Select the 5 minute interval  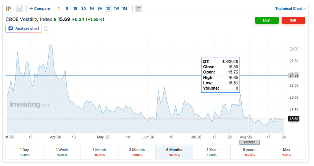pyautogui.click(x=67, y=9)
